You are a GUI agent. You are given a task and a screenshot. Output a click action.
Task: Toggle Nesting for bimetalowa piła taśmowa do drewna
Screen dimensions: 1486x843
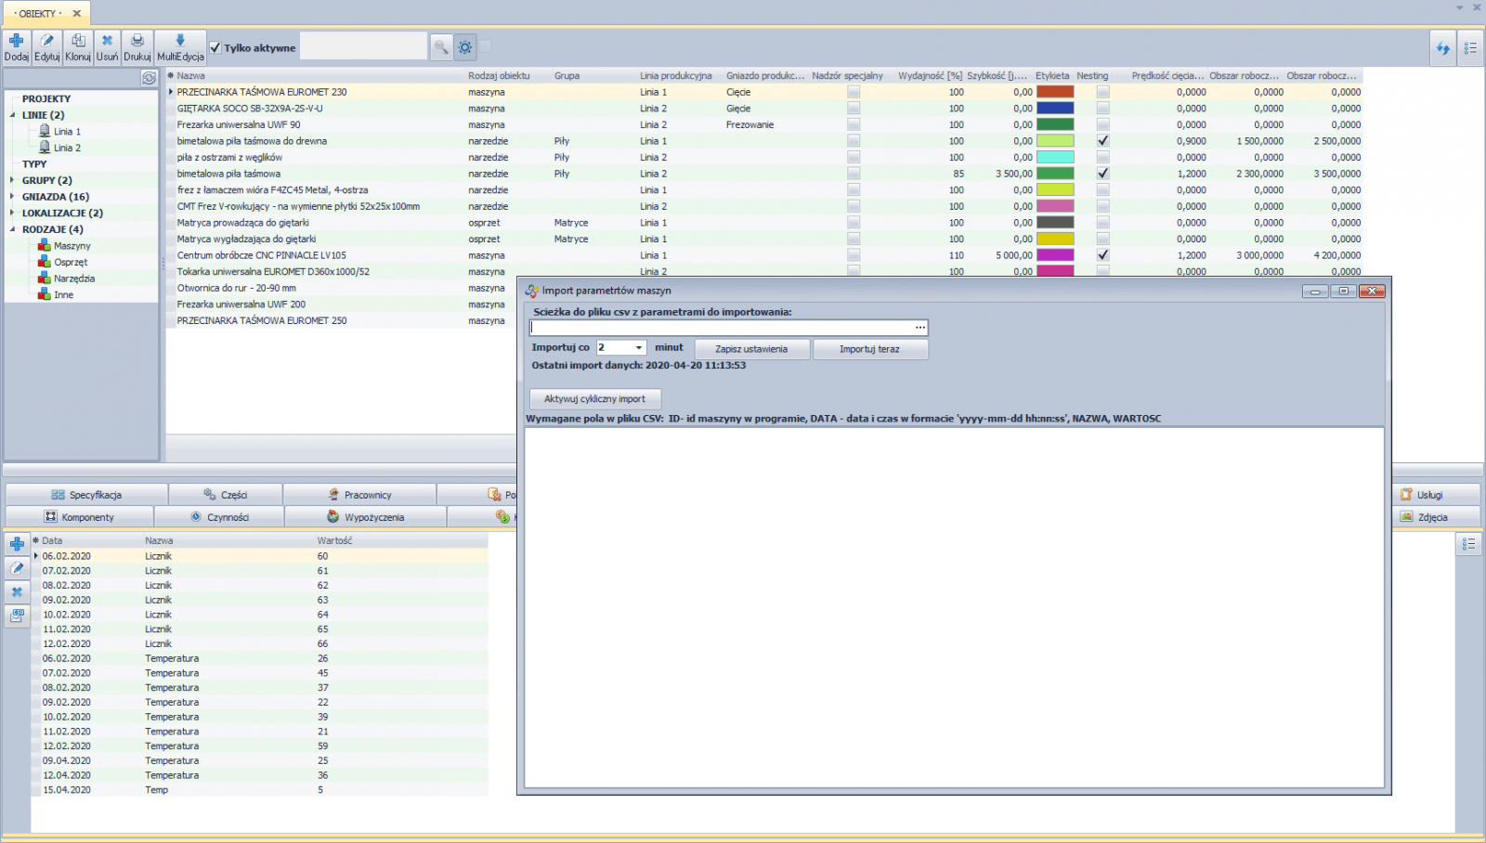click(x=1102, y=141)
